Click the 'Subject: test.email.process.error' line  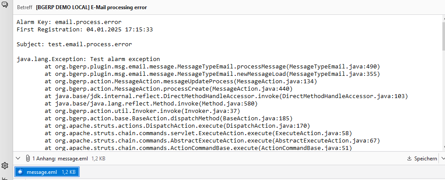pyautogui.click(x=74, y=44)
